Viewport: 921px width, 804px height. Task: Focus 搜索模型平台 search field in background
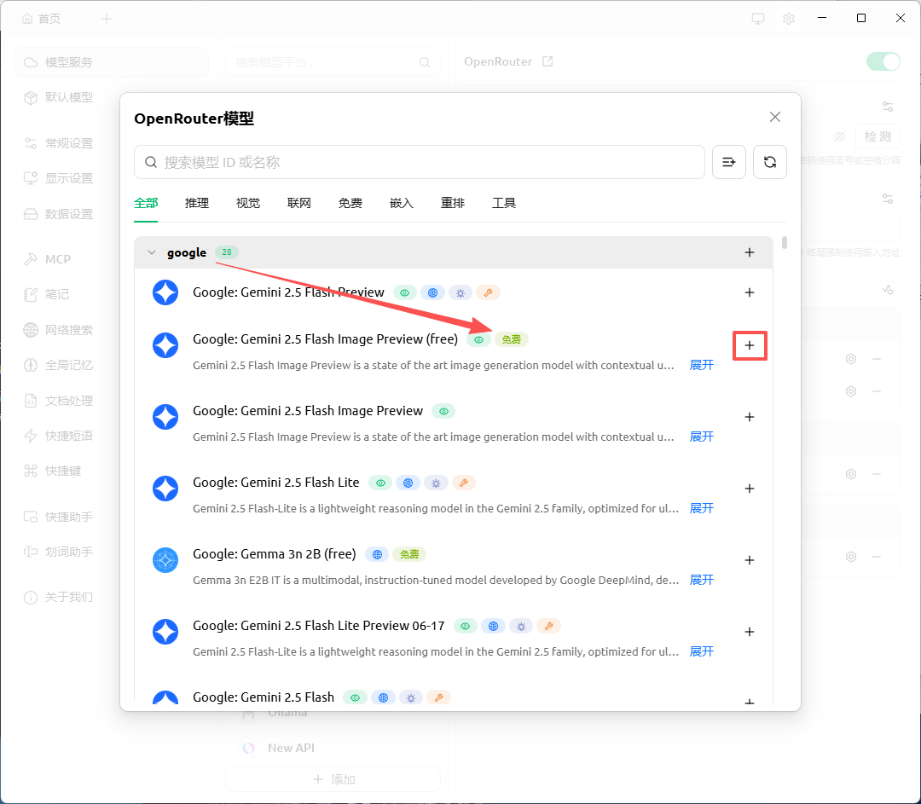[x=333, y=62]
